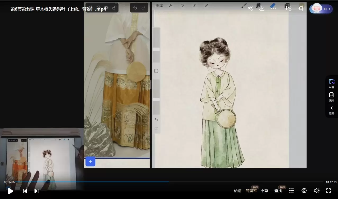Share the video with the share icon
This screenshot has width=338, height=199.
tap(250, 8)
